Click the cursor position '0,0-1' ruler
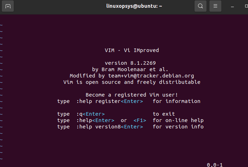This screenshot has height=167, width=248. click(x=215, y=165)
